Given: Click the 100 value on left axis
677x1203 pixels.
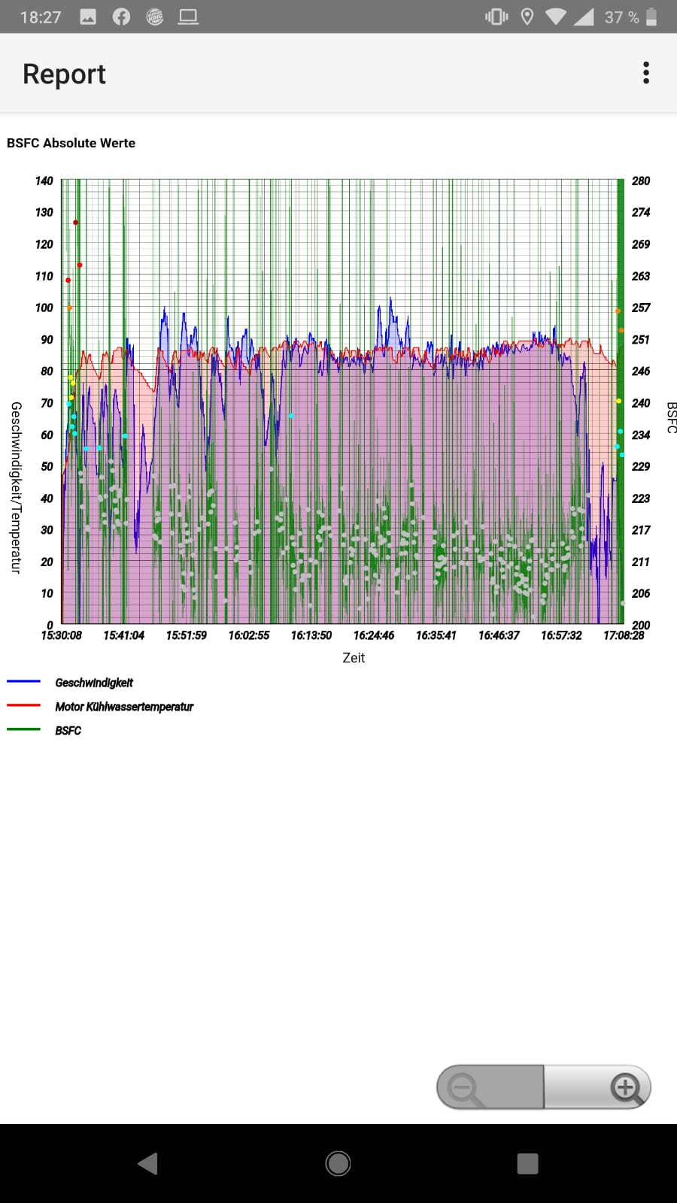Looking at the screenshot, I should tap(44, 308).
